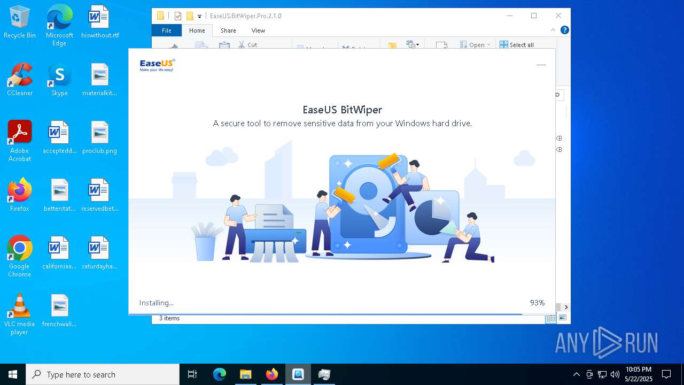Viewport: 684px width, 385px height.
Task: Click the taskbar search box
Action: (103, 374)
